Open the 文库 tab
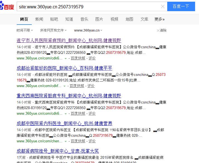Image resolution: width=199 pixels, height=163 pixels. pos(144,19)
